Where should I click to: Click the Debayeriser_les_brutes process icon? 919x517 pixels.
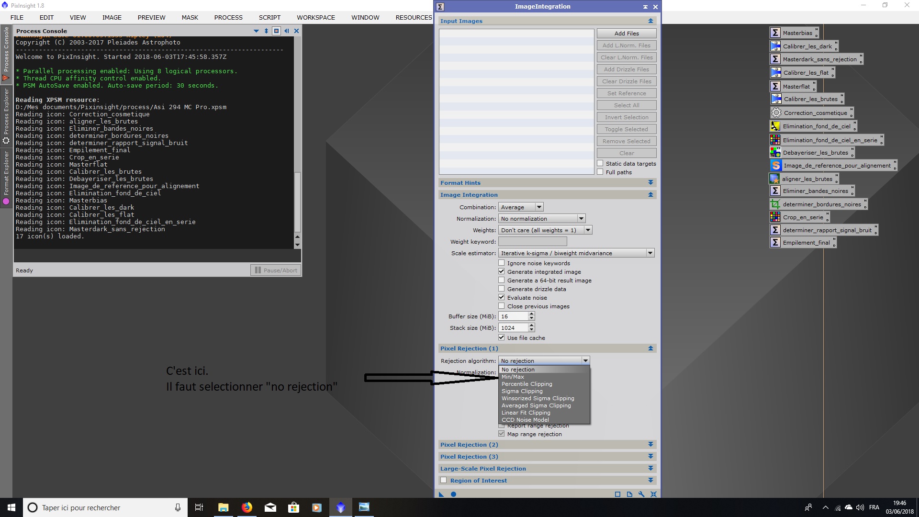point(775,153)
